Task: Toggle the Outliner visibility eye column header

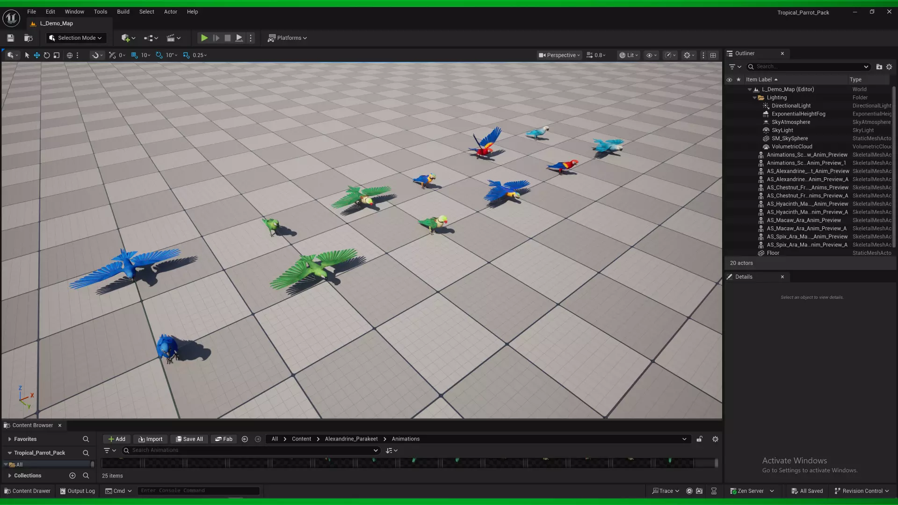Action: tap(729, 79)
